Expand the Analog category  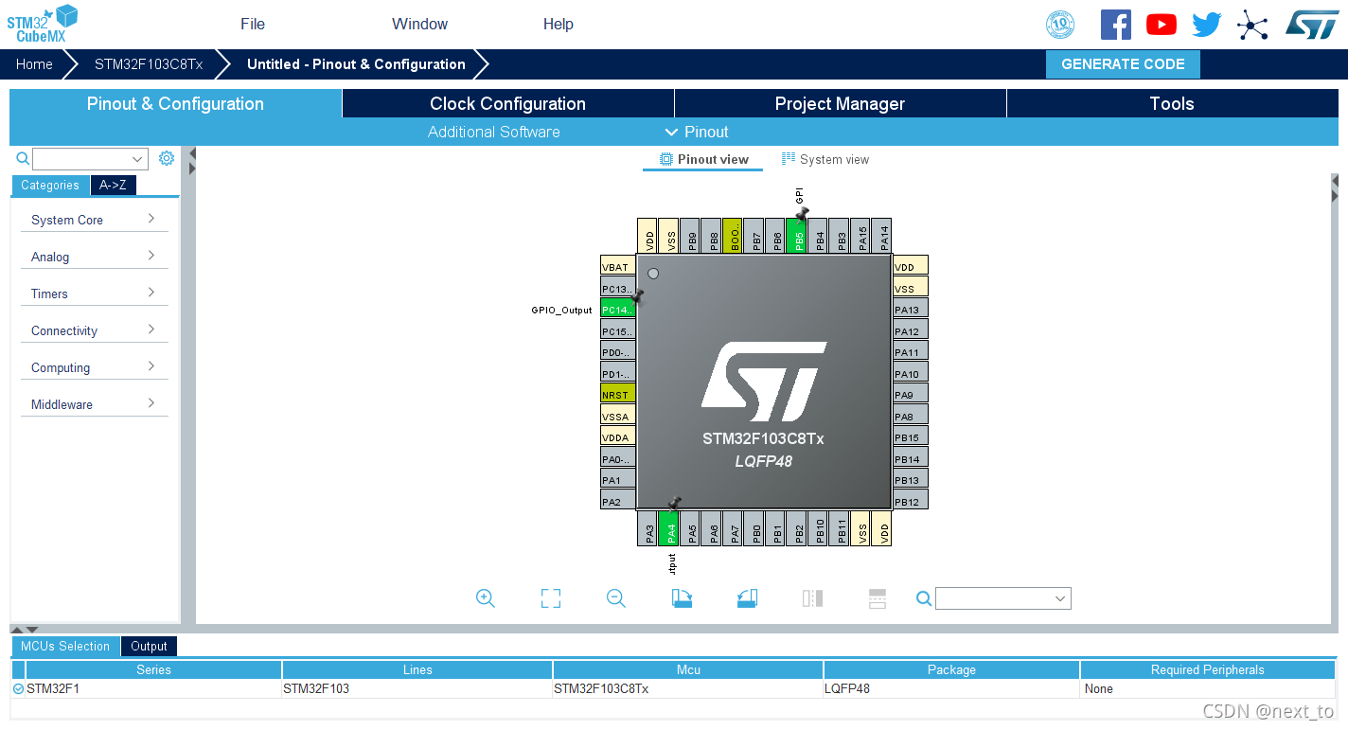[x=95, y=257]
